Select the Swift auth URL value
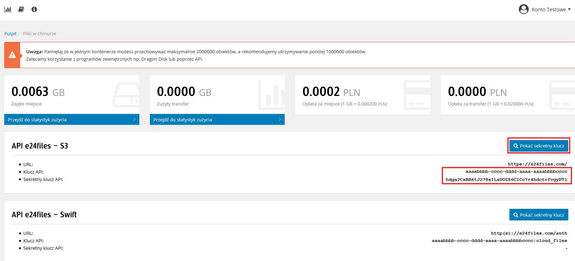 [x=529, y=233]
